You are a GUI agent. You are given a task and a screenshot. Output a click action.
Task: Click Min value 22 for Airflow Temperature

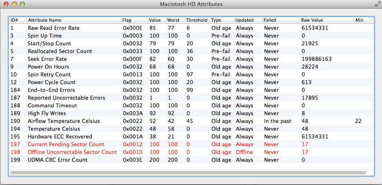coord(358,121)
